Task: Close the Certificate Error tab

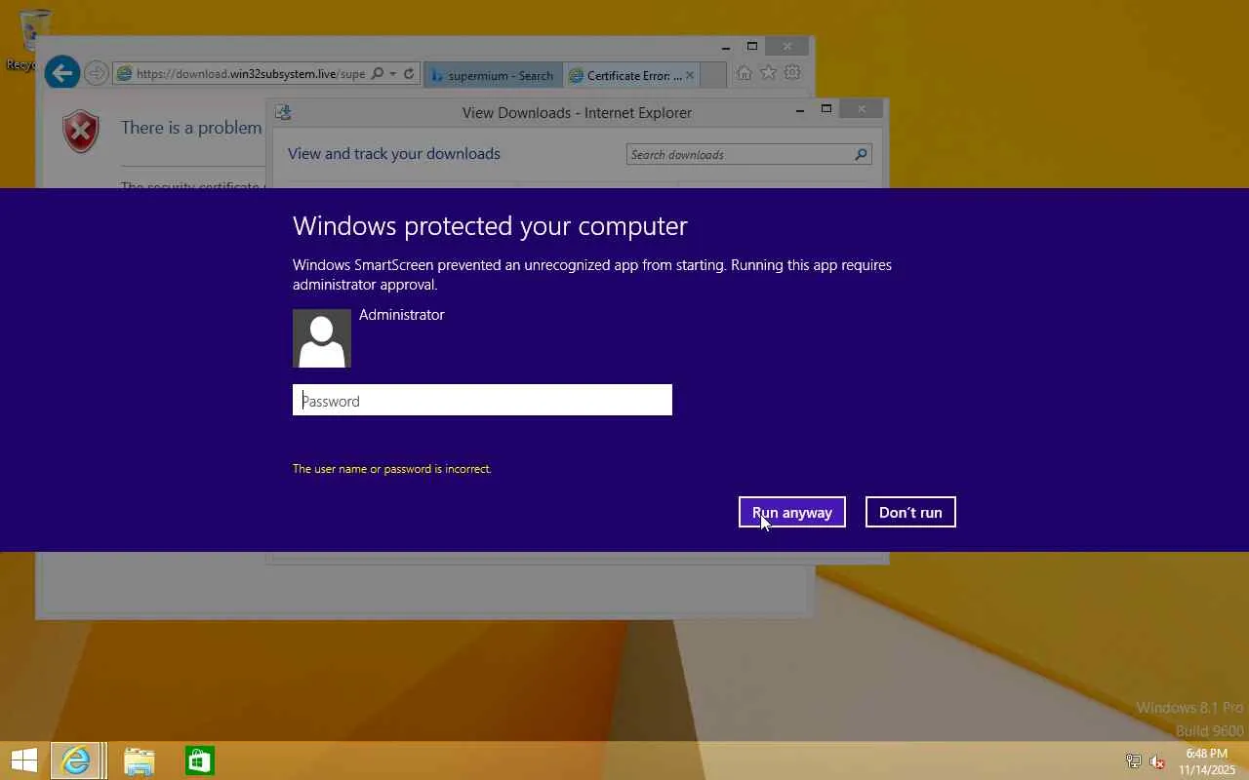Action: pos(690,75)
